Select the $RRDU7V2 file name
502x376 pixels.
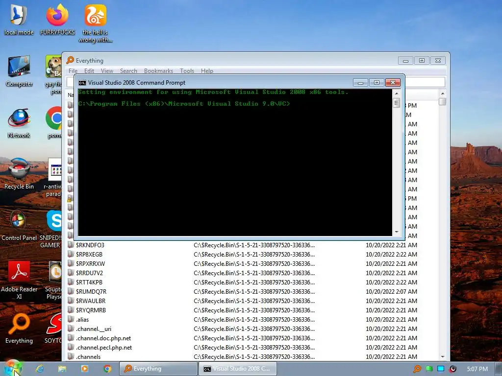89,273
